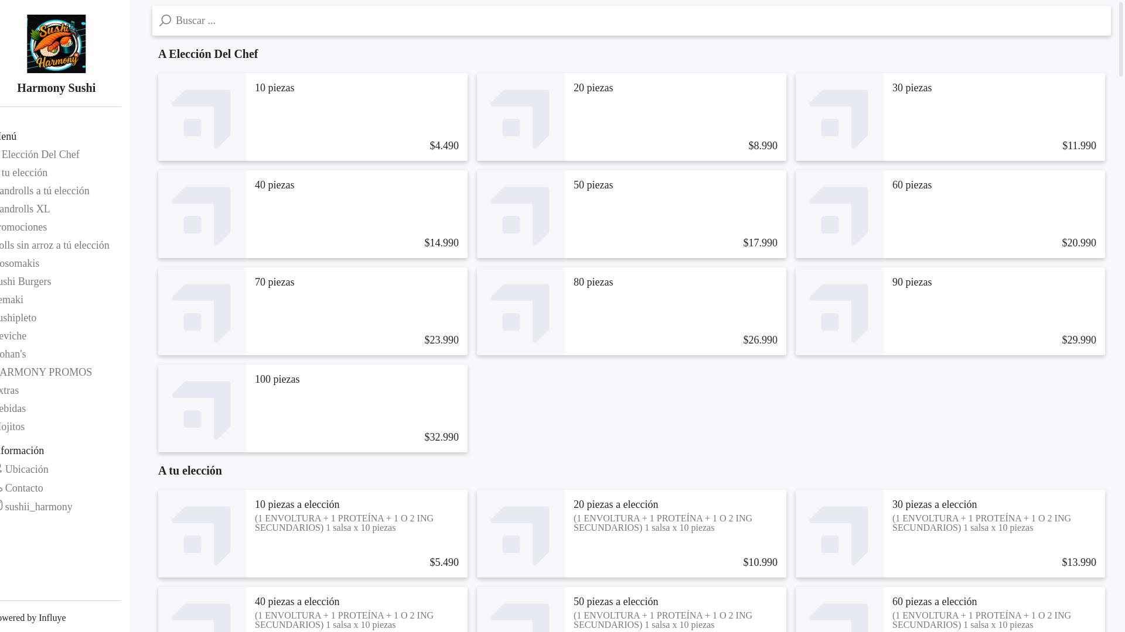This screenshot has width=1125, height=632.
Task: Click the Buscar search field
Action: click(x=632, y=20)
